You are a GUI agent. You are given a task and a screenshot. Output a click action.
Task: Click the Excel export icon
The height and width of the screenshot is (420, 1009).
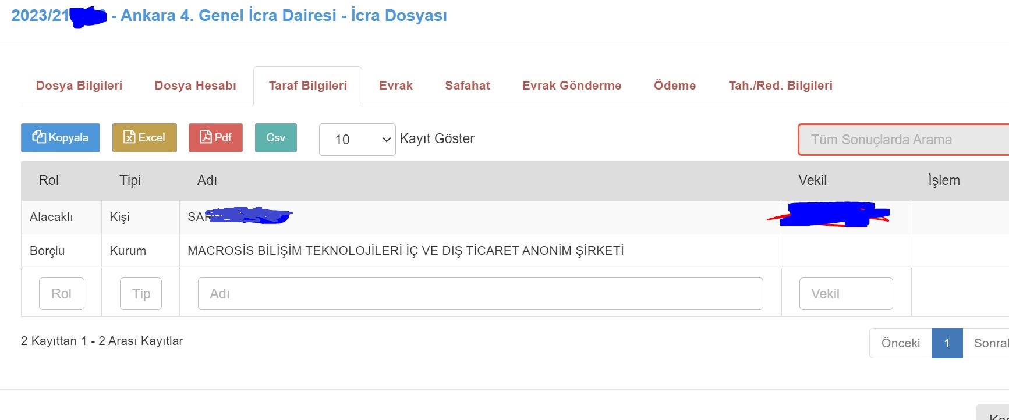(x=130, y=137)
